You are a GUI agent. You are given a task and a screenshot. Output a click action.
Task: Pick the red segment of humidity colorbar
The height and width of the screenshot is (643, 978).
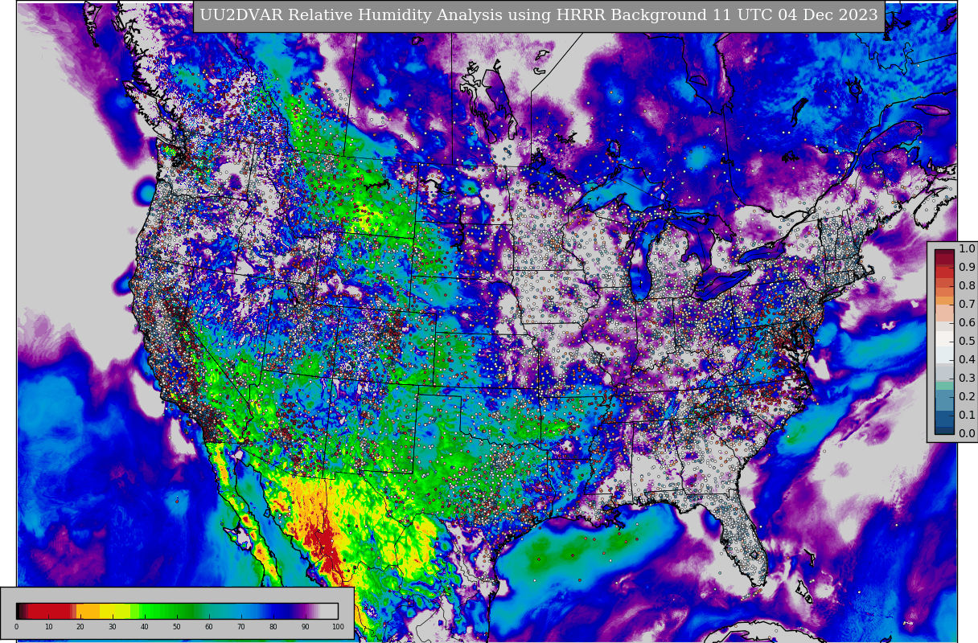tap(50, 611)
